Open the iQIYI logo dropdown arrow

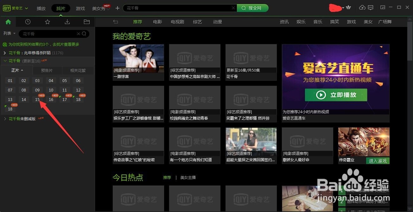(x=26, y=8)
